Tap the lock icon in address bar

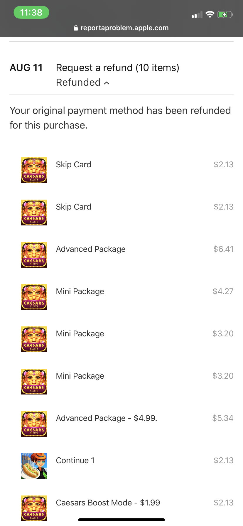[76, 28]
